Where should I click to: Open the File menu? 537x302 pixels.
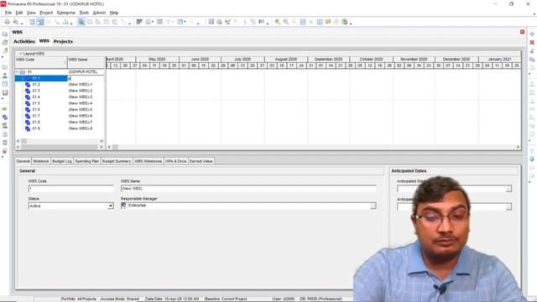coord(8,13)
